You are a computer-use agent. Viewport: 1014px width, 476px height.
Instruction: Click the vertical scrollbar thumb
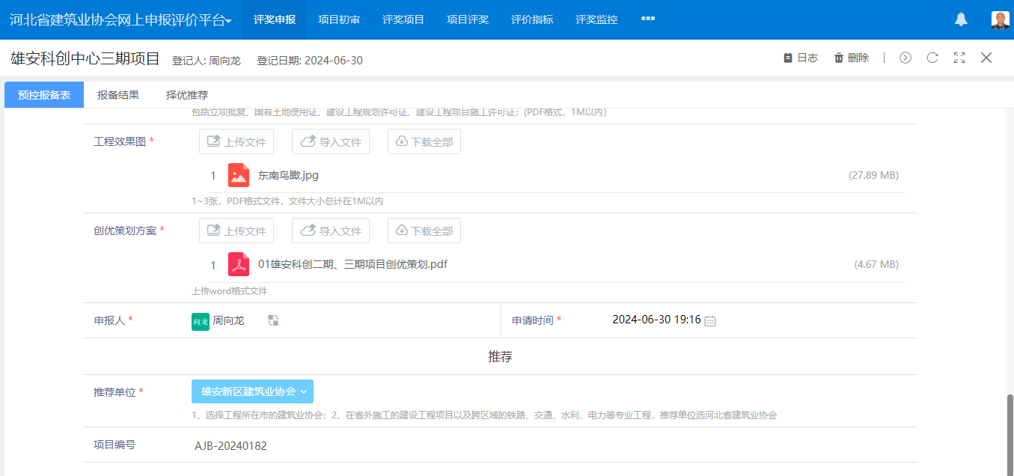coord(1010,434)
